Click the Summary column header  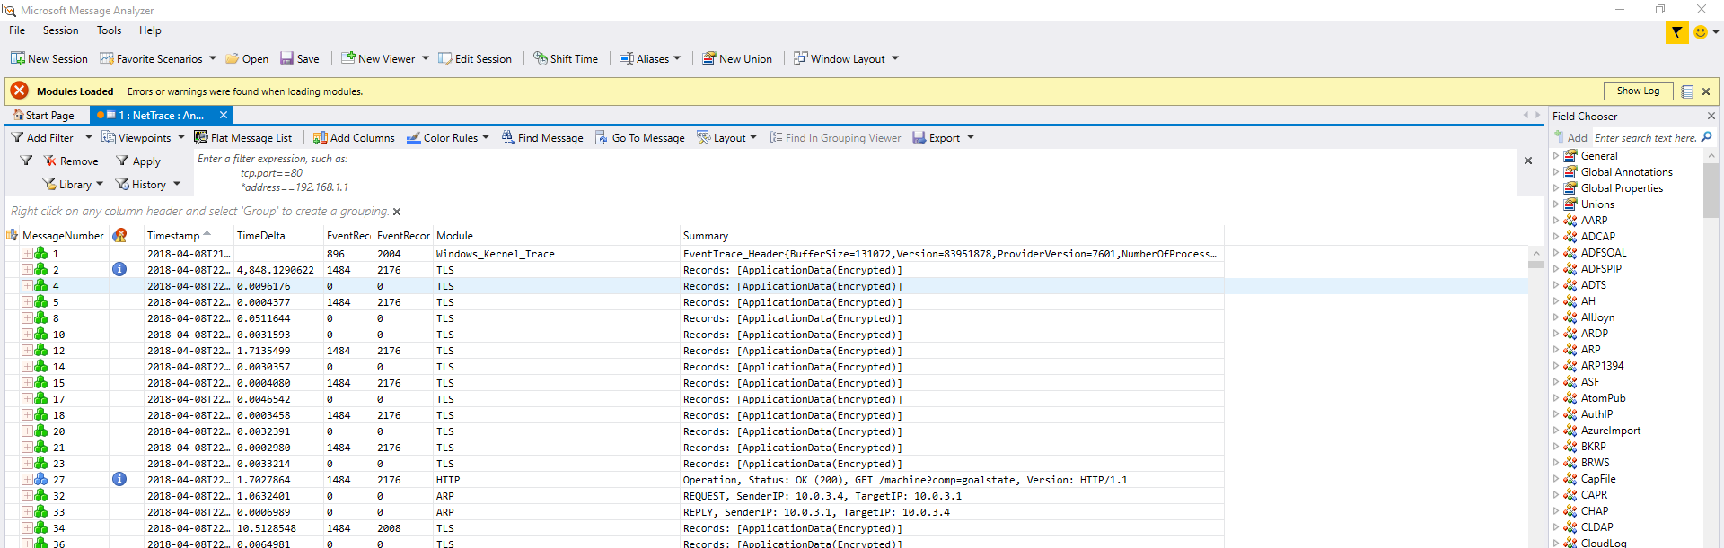951,235
